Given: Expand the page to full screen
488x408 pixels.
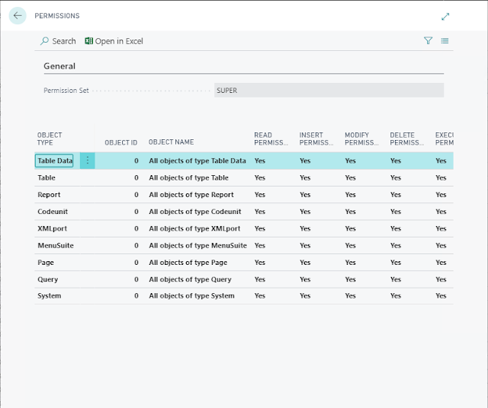Looking at the screenshot, I should (x=445, y=17).
